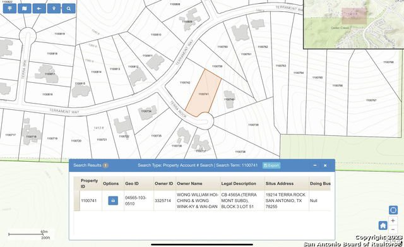Close the Search Results panel
This screenshot has height=247, width=404.
pos(325,166)
